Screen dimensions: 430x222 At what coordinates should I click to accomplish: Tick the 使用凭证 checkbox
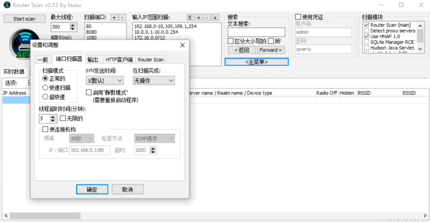pyautogui.click(x=298, y=17)
